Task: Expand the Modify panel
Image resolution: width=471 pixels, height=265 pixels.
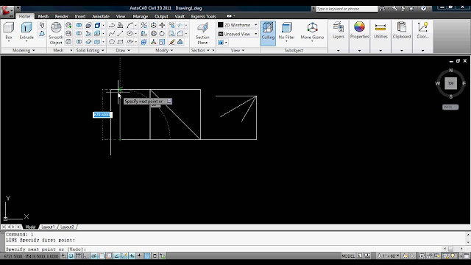Action: [164, 51]
